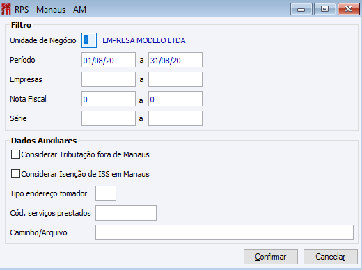Click the Tipo endereço tomador label
This screenshot has width=362, height=270.
pos(49,193)
